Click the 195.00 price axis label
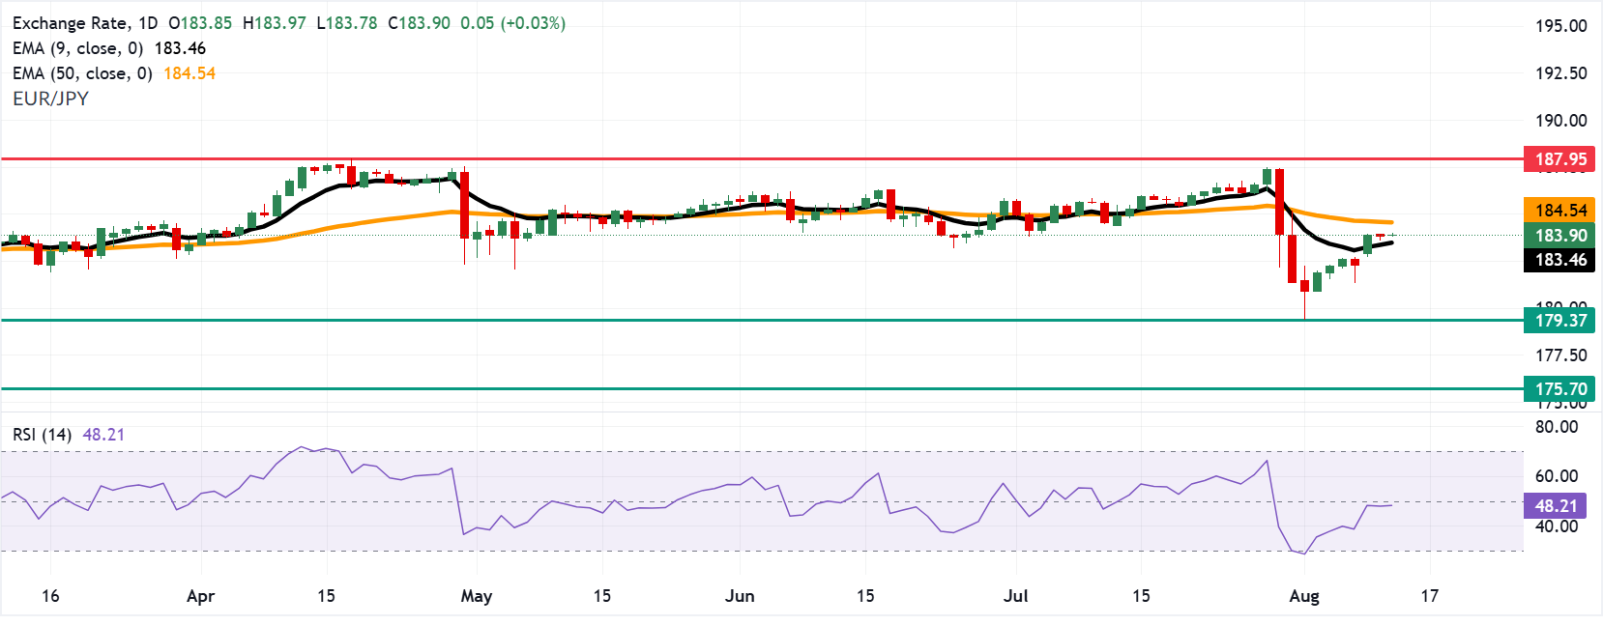Image resolution: width=1603 pixels, height=625 pixels. point(1560,26)
